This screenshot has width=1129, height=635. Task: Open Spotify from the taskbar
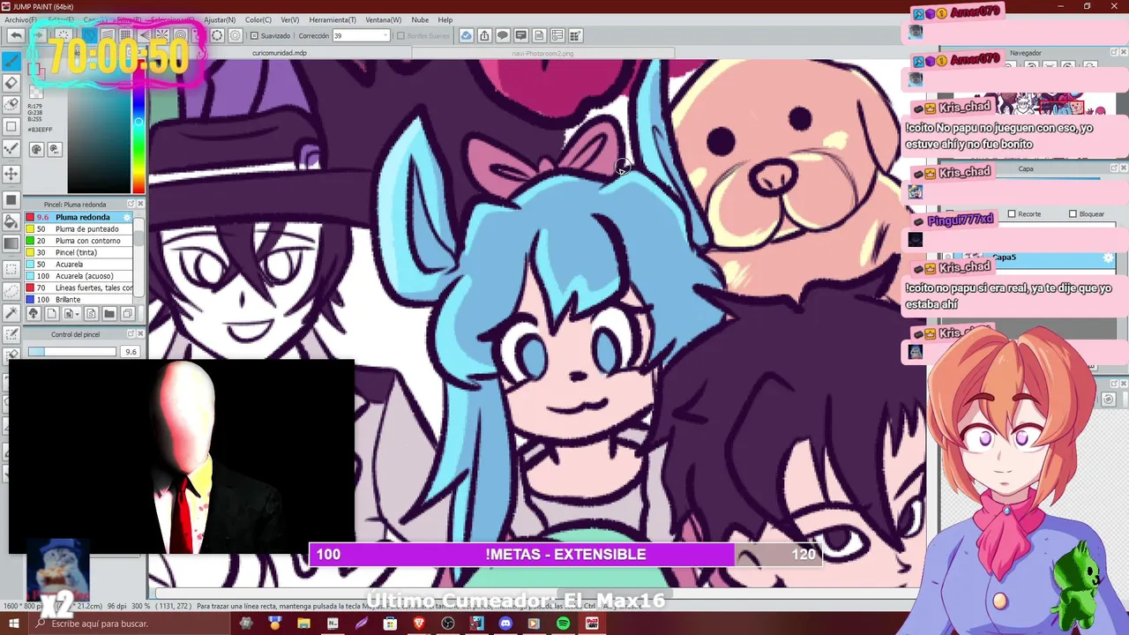click(x=563, y=624)
